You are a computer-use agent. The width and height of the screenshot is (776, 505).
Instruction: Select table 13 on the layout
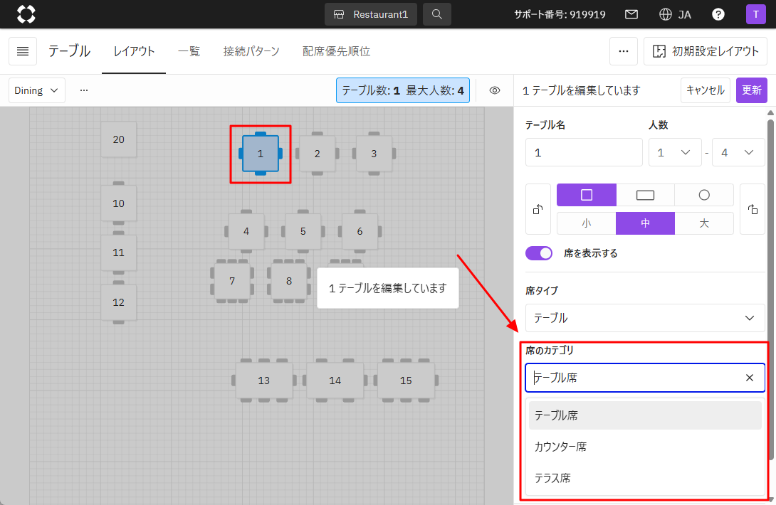pyautogui.click(x=264, y=381)
